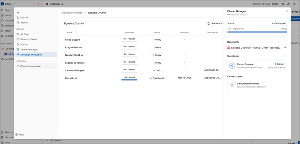Image resolution: width=300 pixels, height=144 pixels.
Task: Click Samurman the White carbon copy card
Action: click(x=257, y=85)
